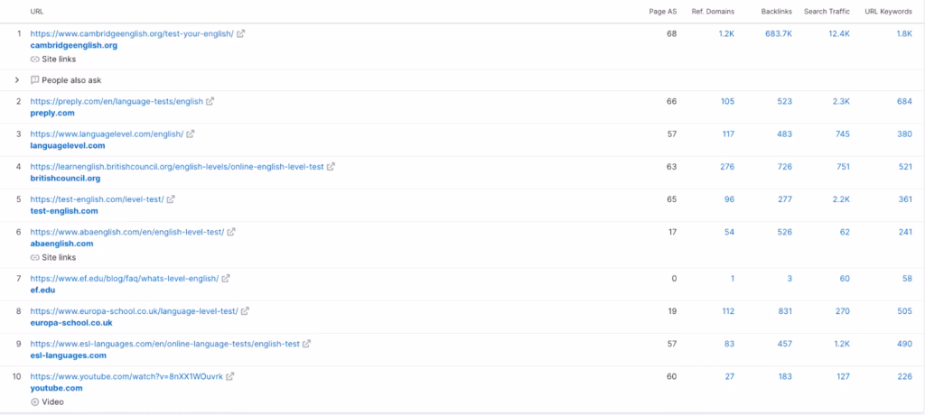The image size is (925, 415).
Task: Sort by Ref. Domains column header
Action: pos(713,12)
